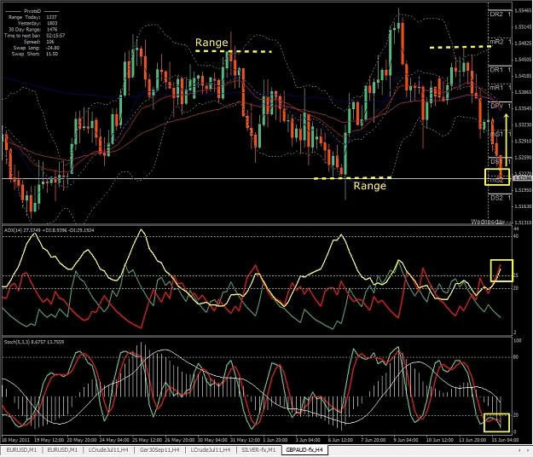Select the GBPAUD-fx,H4 chart tab
Viewport: 533px width, 457px height.
[x=304, y=450]
